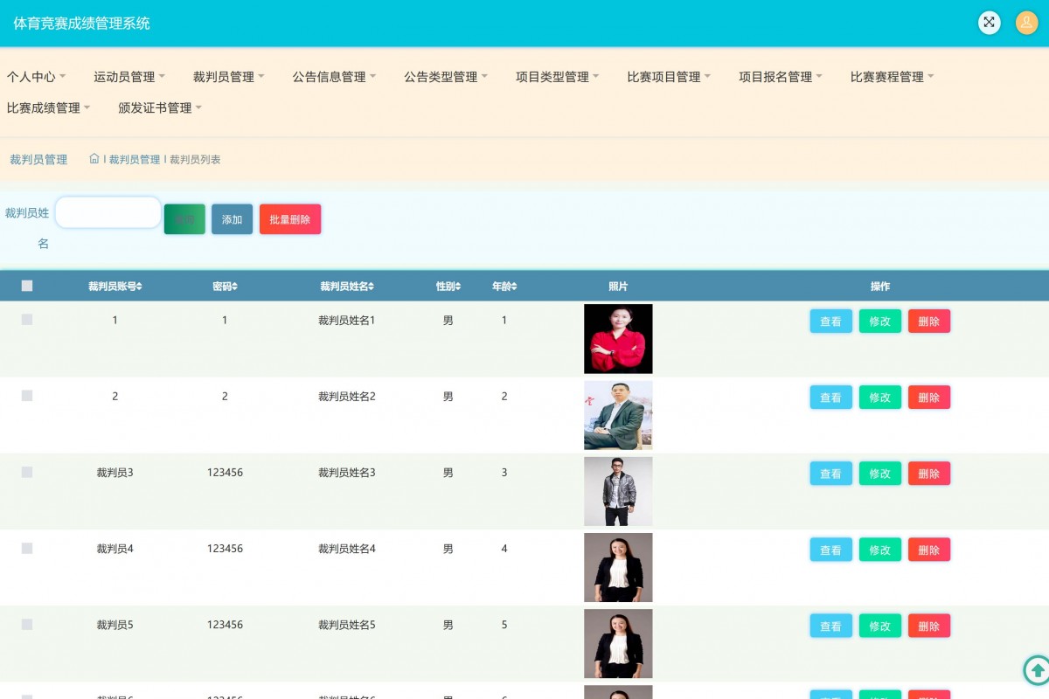Click the scroll-to-top arrow icon
The image size is (1049, 699).
(1037, 670)
